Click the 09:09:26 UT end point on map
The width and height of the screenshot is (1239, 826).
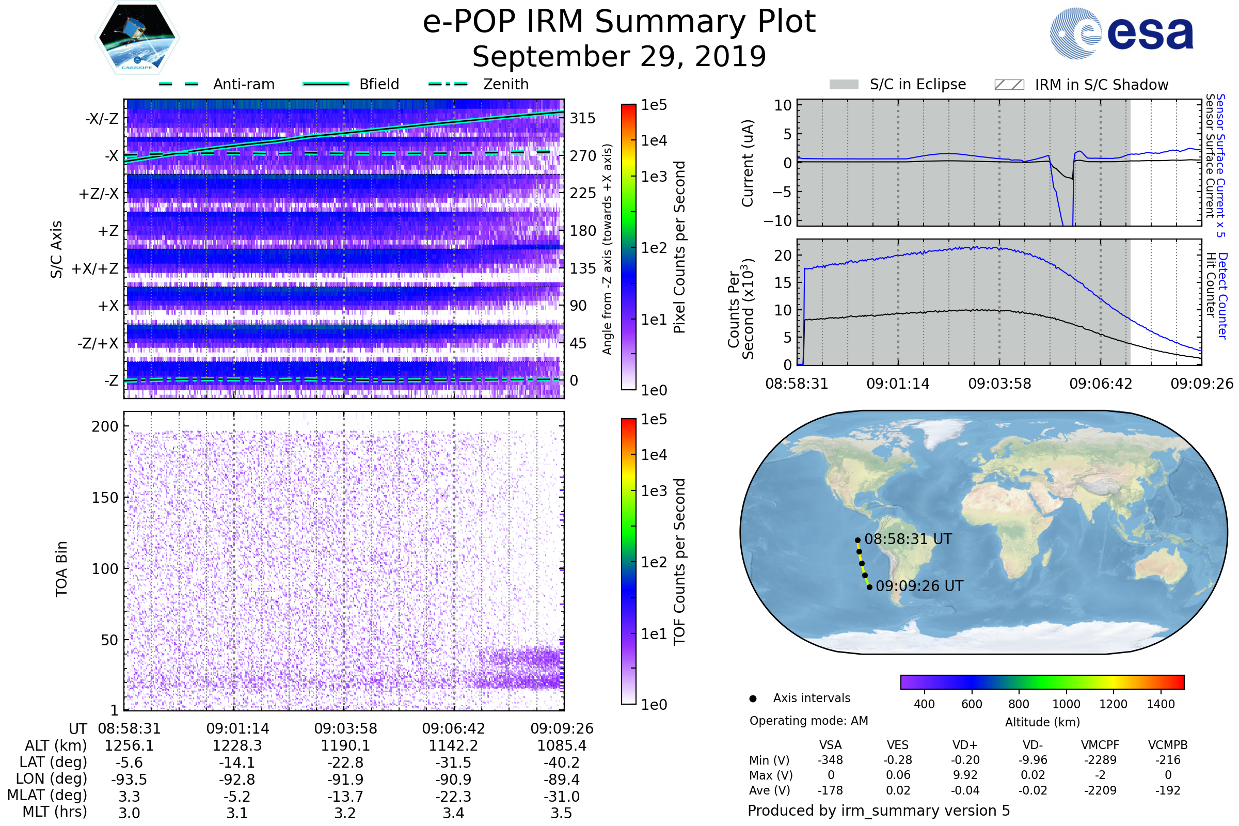click(x=869, y=587)
